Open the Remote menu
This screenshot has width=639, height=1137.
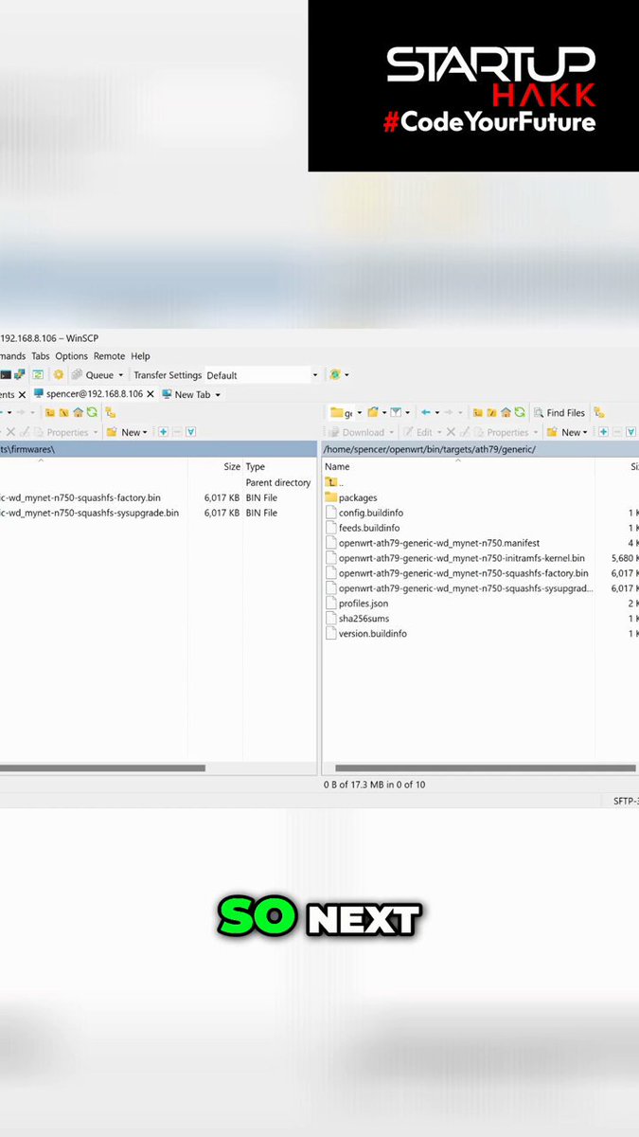point(109,356)
